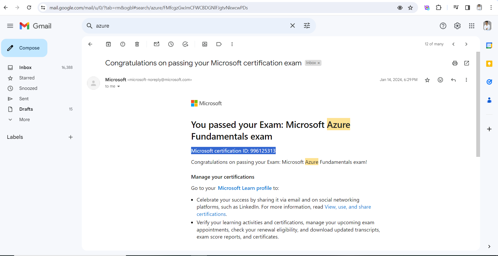This screenshot has height=256, width=498.
Task: Click the Compose button
Action: pos(24,48)
